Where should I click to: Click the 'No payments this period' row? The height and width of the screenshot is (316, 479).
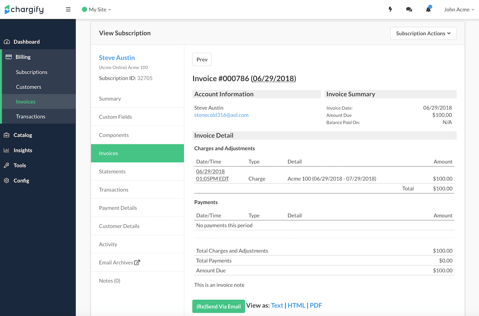[x=324, y=225]
